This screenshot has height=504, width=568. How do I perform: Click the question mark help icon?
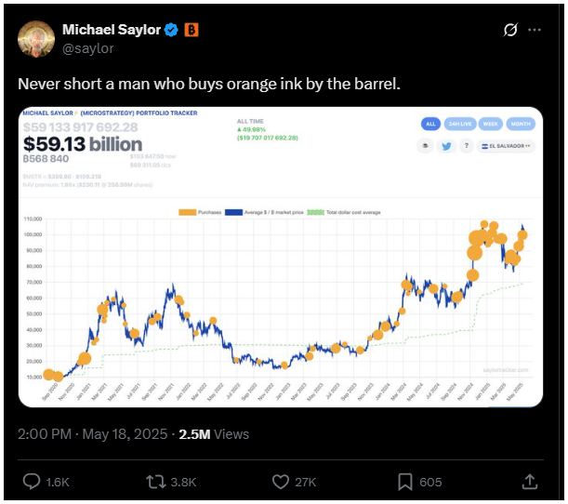click(x=467, y=146)
